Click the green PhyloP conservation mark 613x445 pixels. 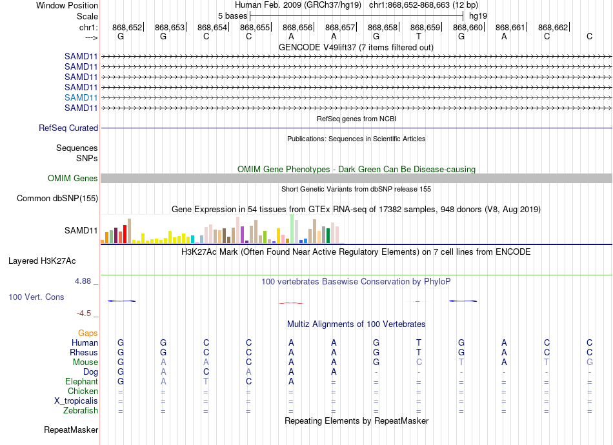(x=417, y=302)
